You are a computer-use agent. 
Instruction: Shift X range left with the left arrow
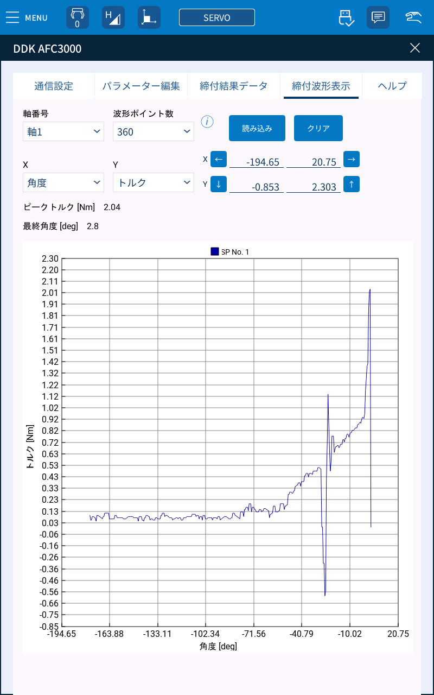coord(219,159)
